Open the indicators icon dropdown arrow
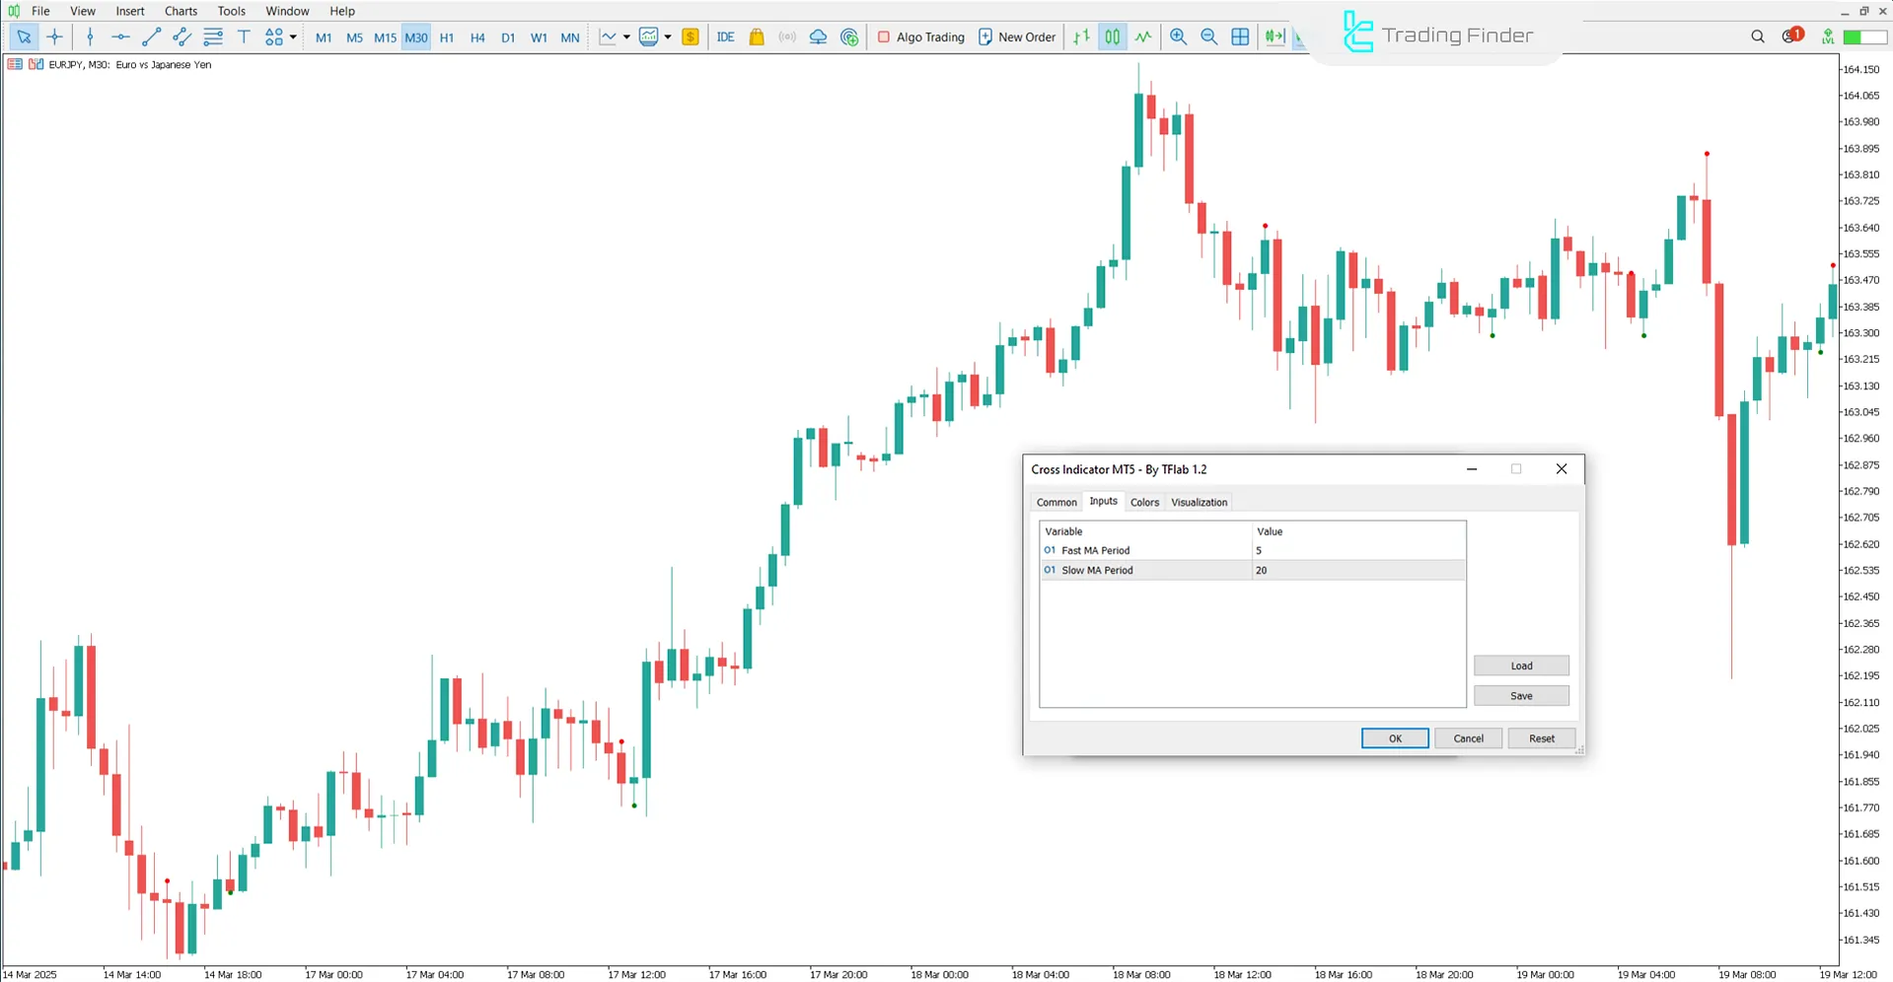 [669, 36]
